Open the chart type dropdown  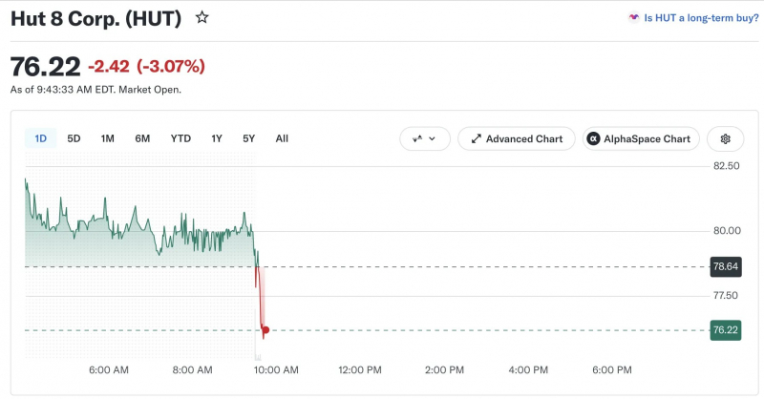click(424, 138)
